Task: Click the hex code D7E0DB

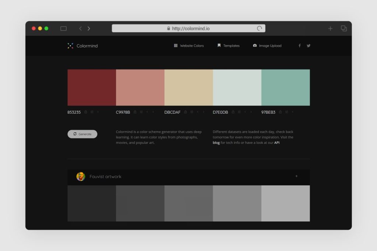Action: [x=221, y=112]
